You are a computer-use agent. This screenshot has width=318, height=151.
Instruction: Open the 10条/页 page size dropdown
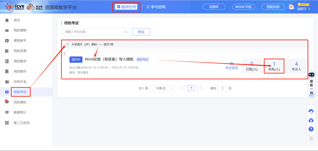(x=163, y=88)
